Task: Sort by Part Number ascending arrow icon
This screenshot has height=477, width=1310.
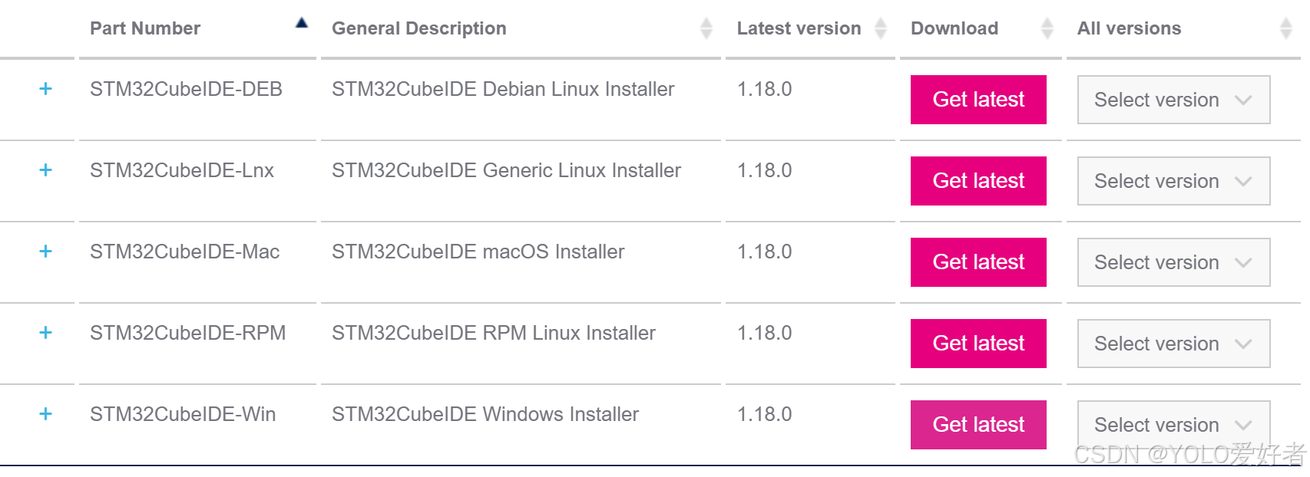Action: [x=302, y=23]
